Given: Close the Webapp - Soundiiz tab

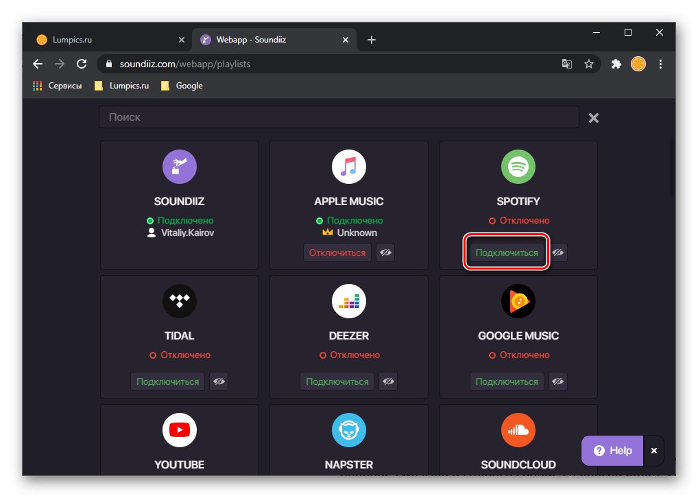Looking at the screenshot, I should point(346,40).
